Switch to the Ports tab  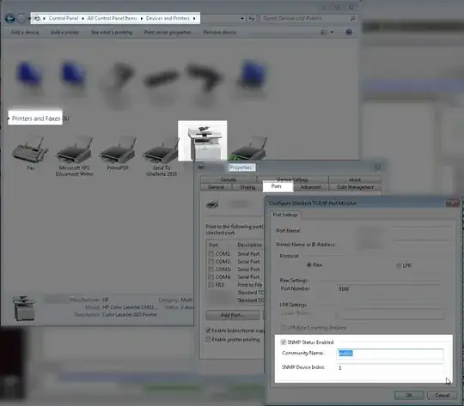point(277,186)
